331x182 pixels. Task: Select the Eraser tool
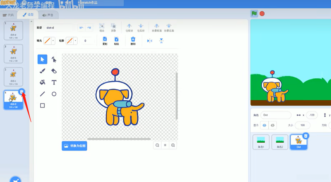pyautogui.click(x=54, y=71)
